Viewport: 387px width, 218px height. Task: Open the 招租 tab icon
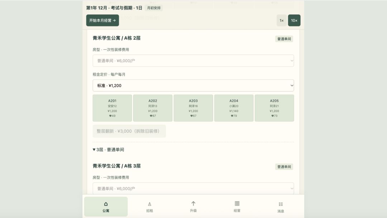(x=149, y=204)
